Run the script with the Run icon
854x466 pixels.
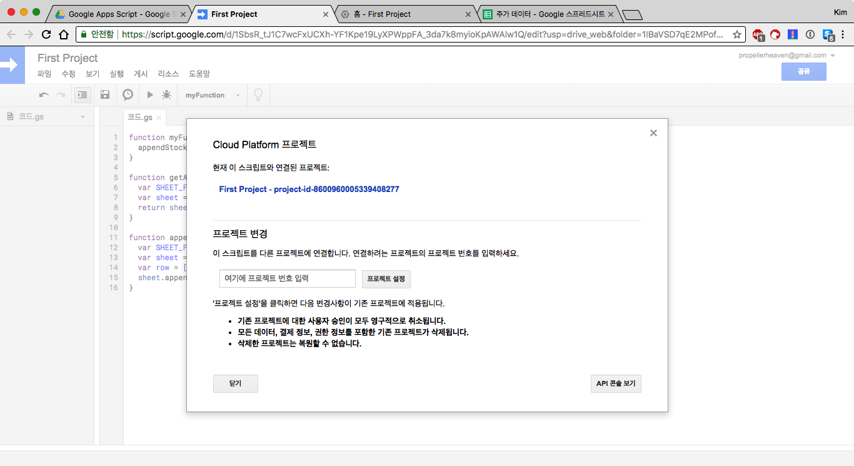(x=149, y=94)
